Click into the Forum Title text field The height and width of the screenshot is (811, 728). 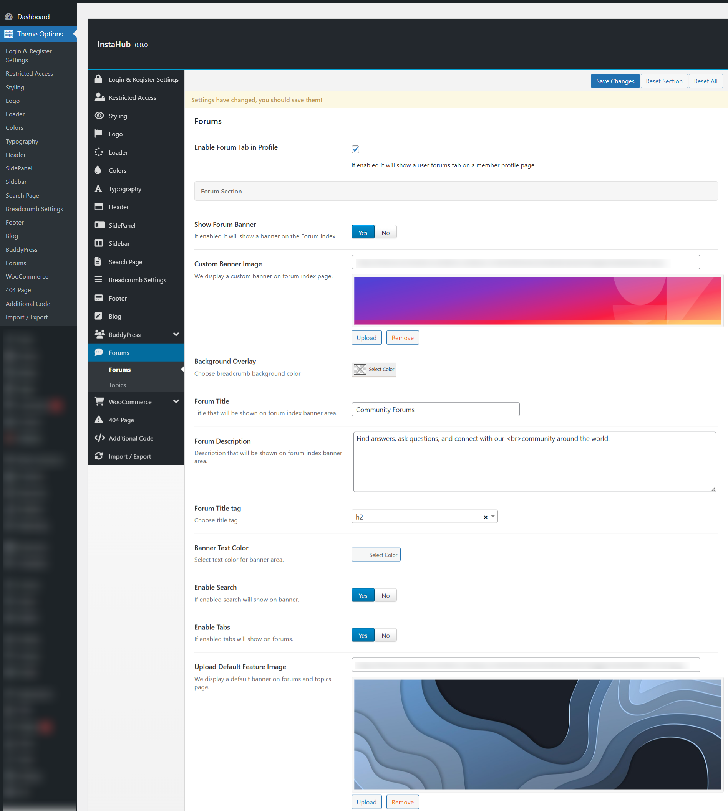(435, 410)
